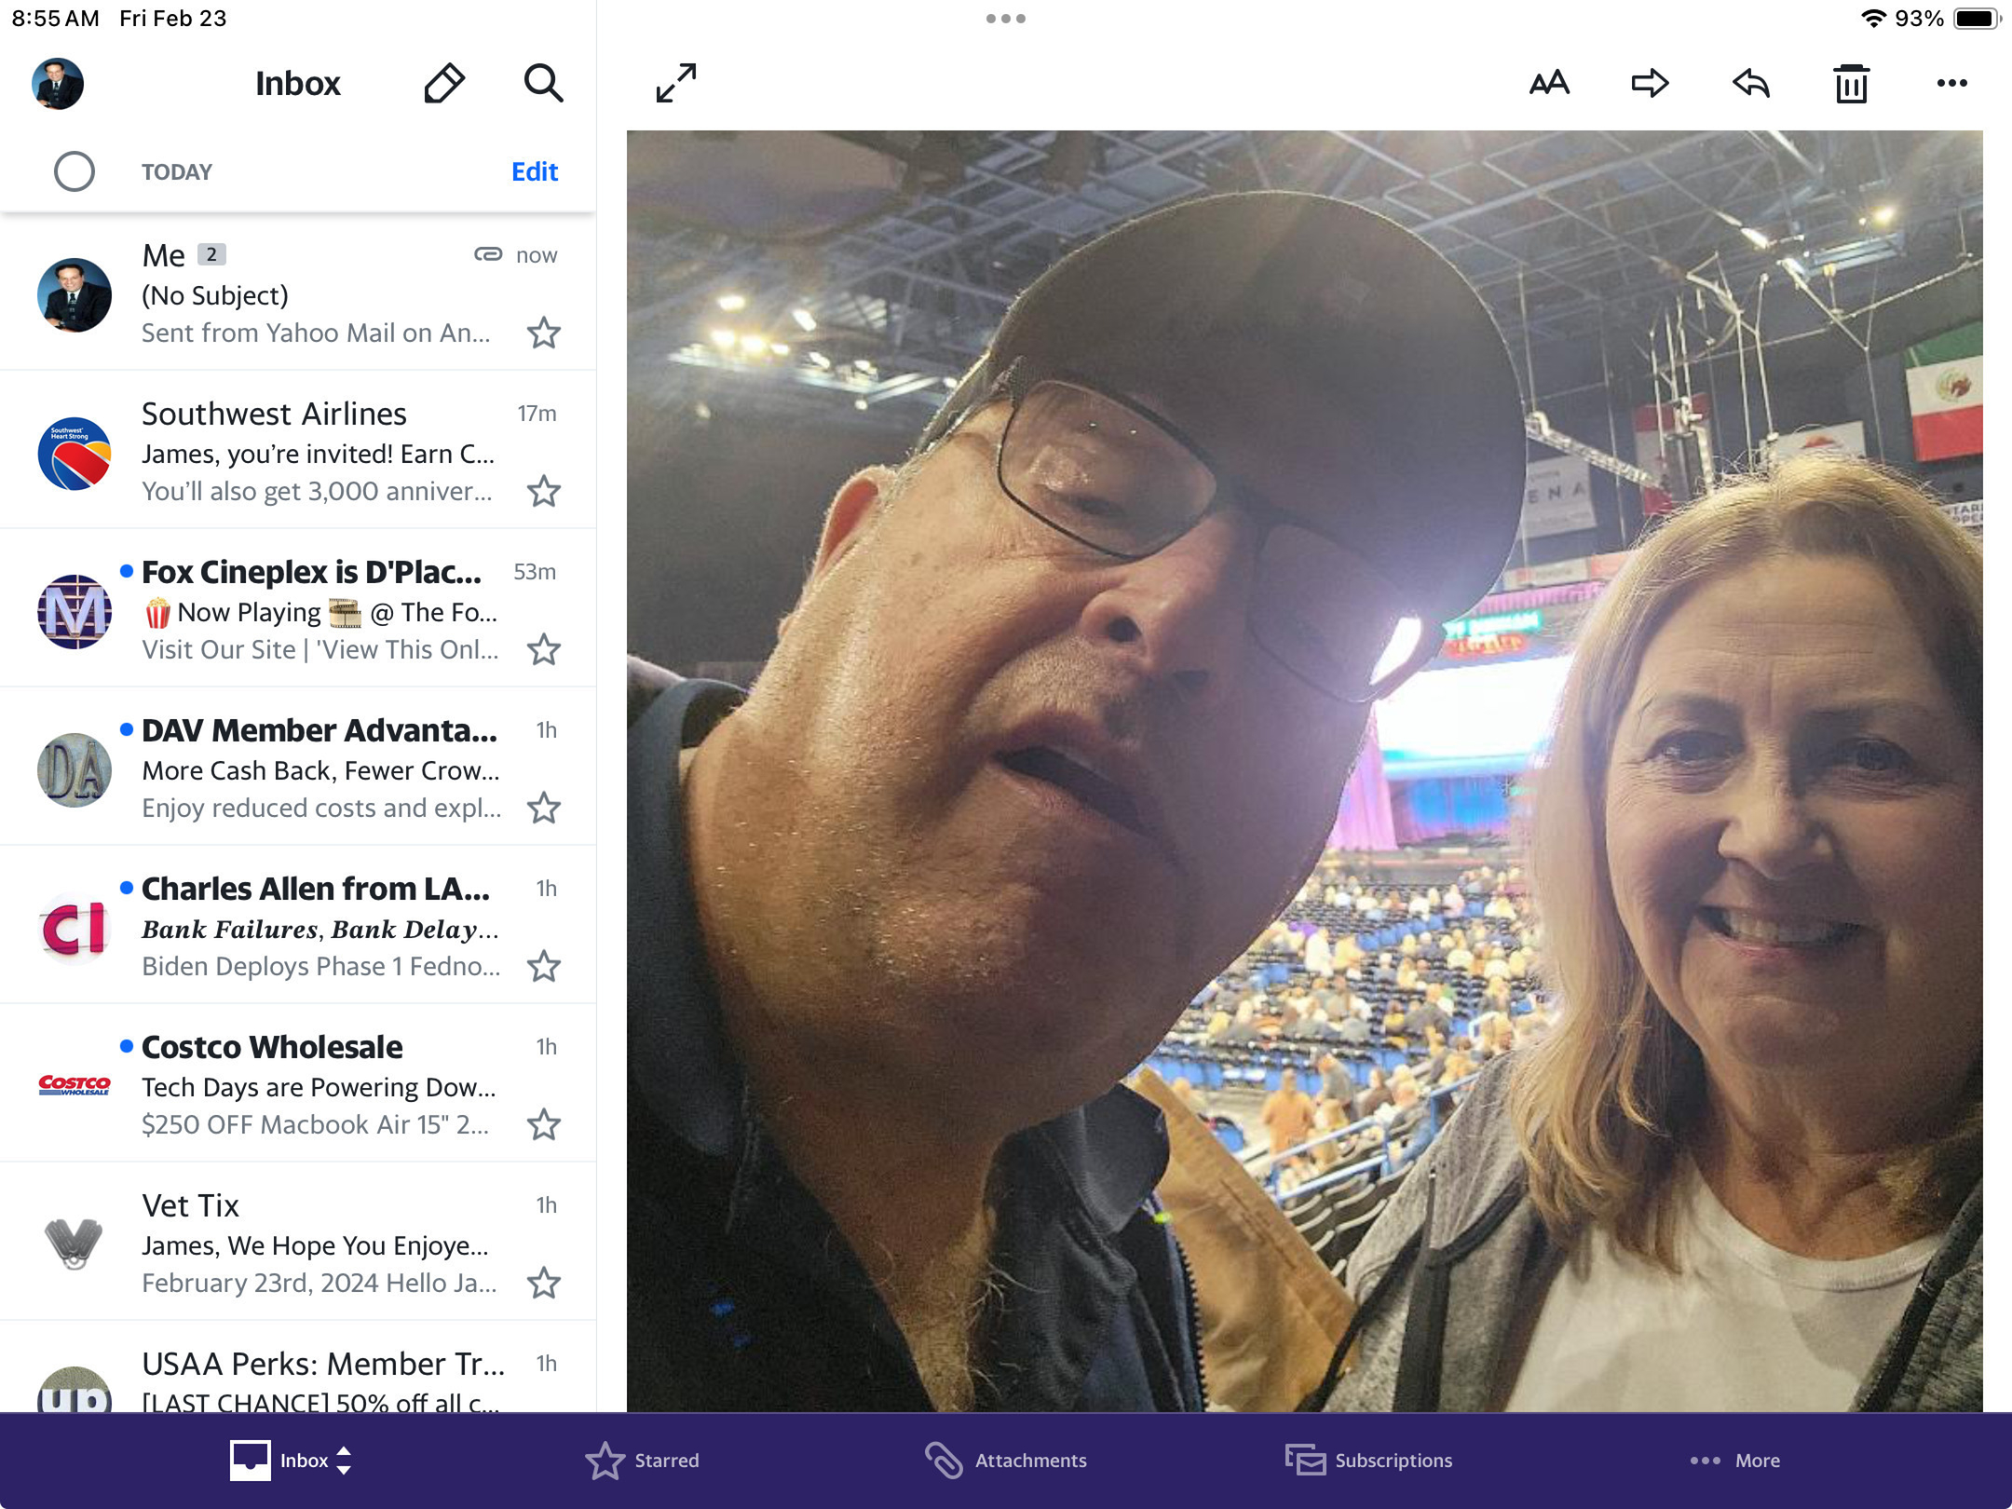
Task: Switch to the Attachments tab
Action: click(1006, 1460)
